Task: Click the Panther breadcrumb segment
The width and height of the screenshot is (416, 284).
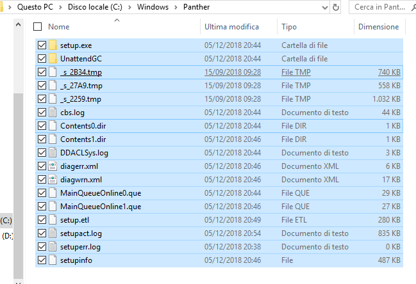Action: pyautogui.click(x=196, y=7)
